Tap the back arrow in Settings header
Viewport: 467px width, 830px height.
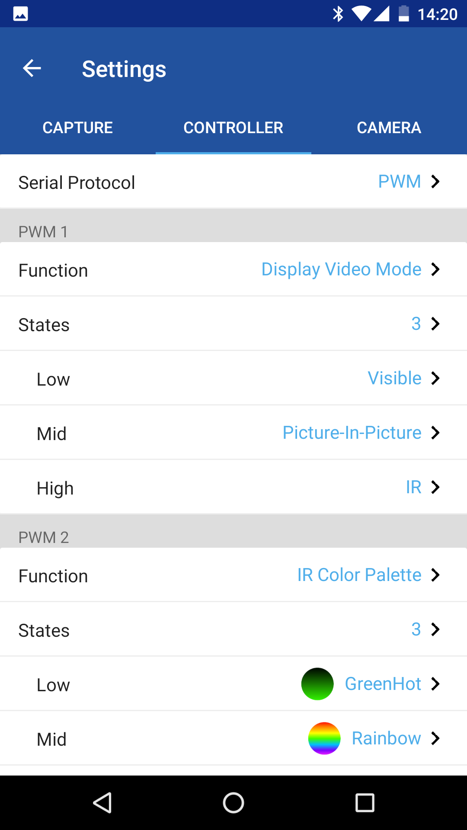(x=32, y=68)
